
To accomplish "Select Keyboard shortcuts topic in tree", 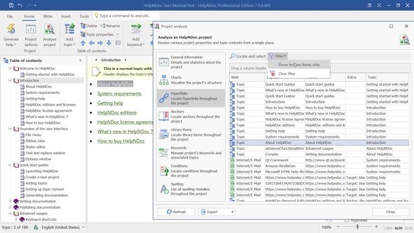I will (41, 219).
